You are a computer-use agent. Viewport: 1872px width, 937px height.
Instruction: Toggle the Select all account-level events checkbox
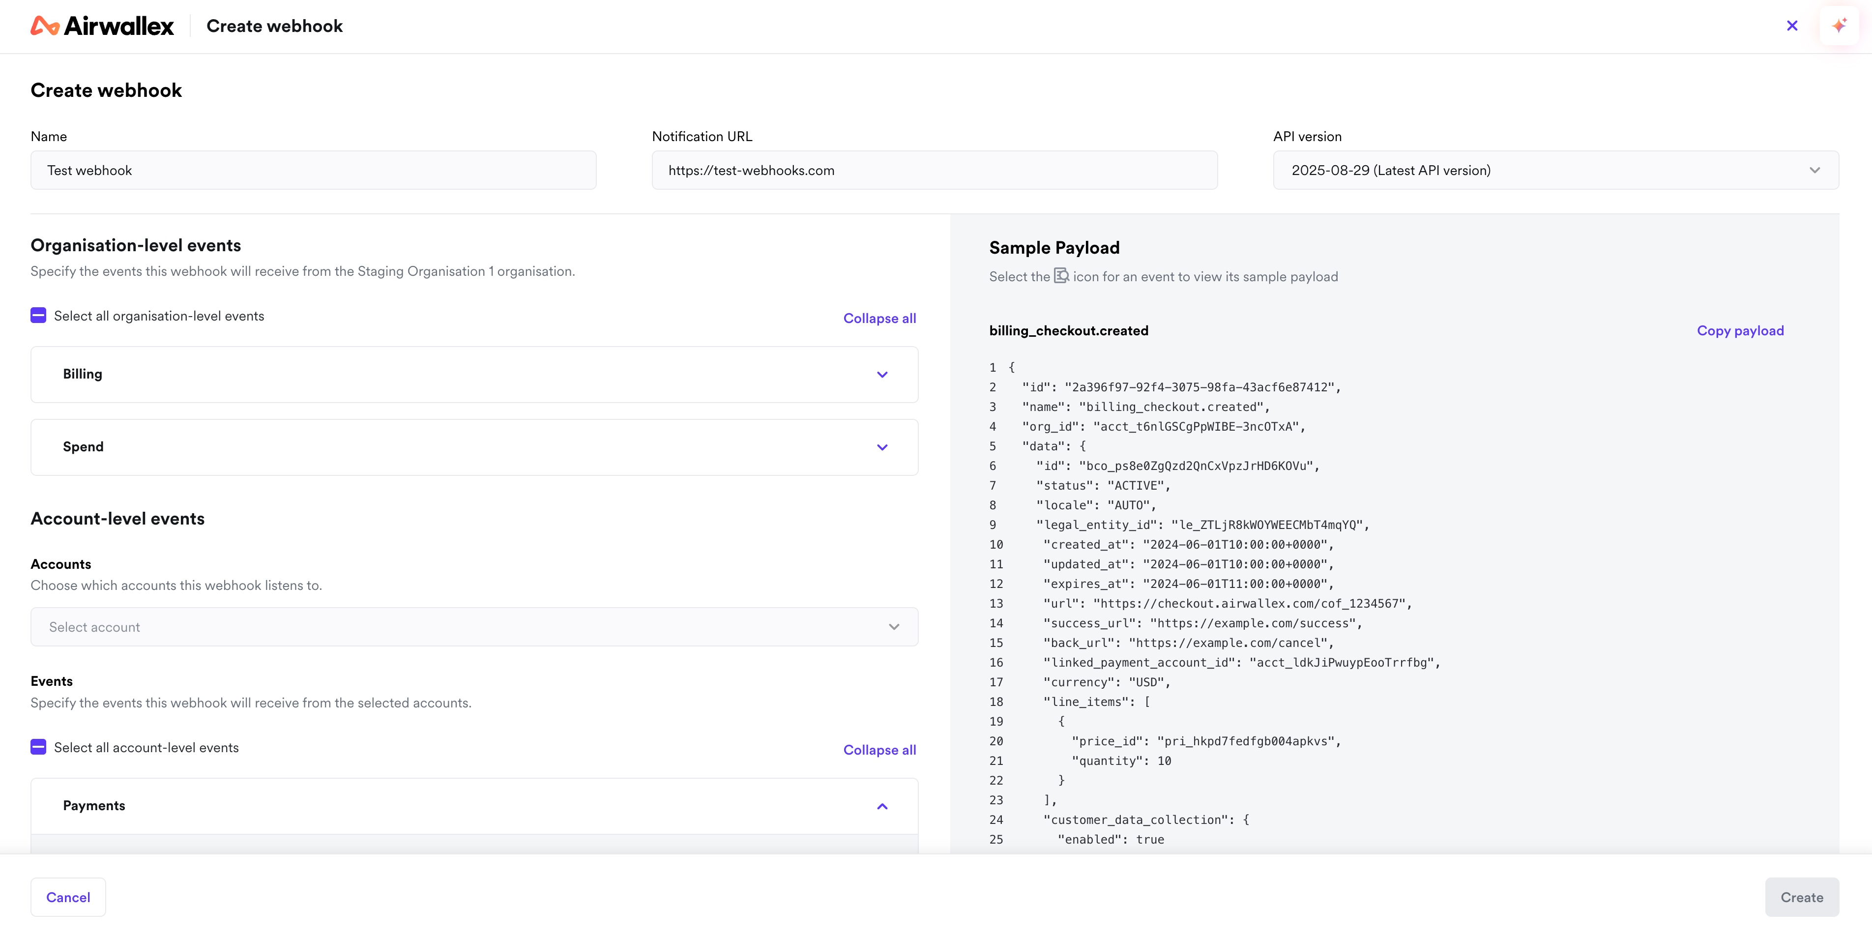click(x=38, y=747)
